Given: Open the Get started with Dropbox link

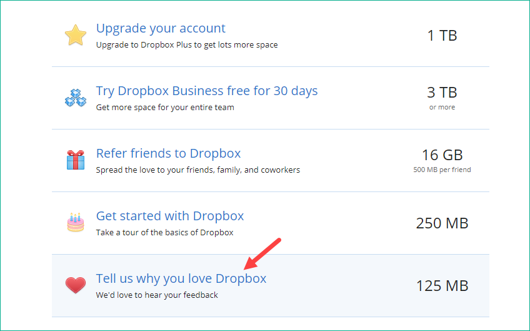Looking at the screenshot, I should [170, 216].
